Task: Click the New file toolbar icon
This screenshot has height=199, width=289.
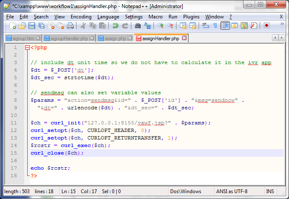Action: [13, 26]
